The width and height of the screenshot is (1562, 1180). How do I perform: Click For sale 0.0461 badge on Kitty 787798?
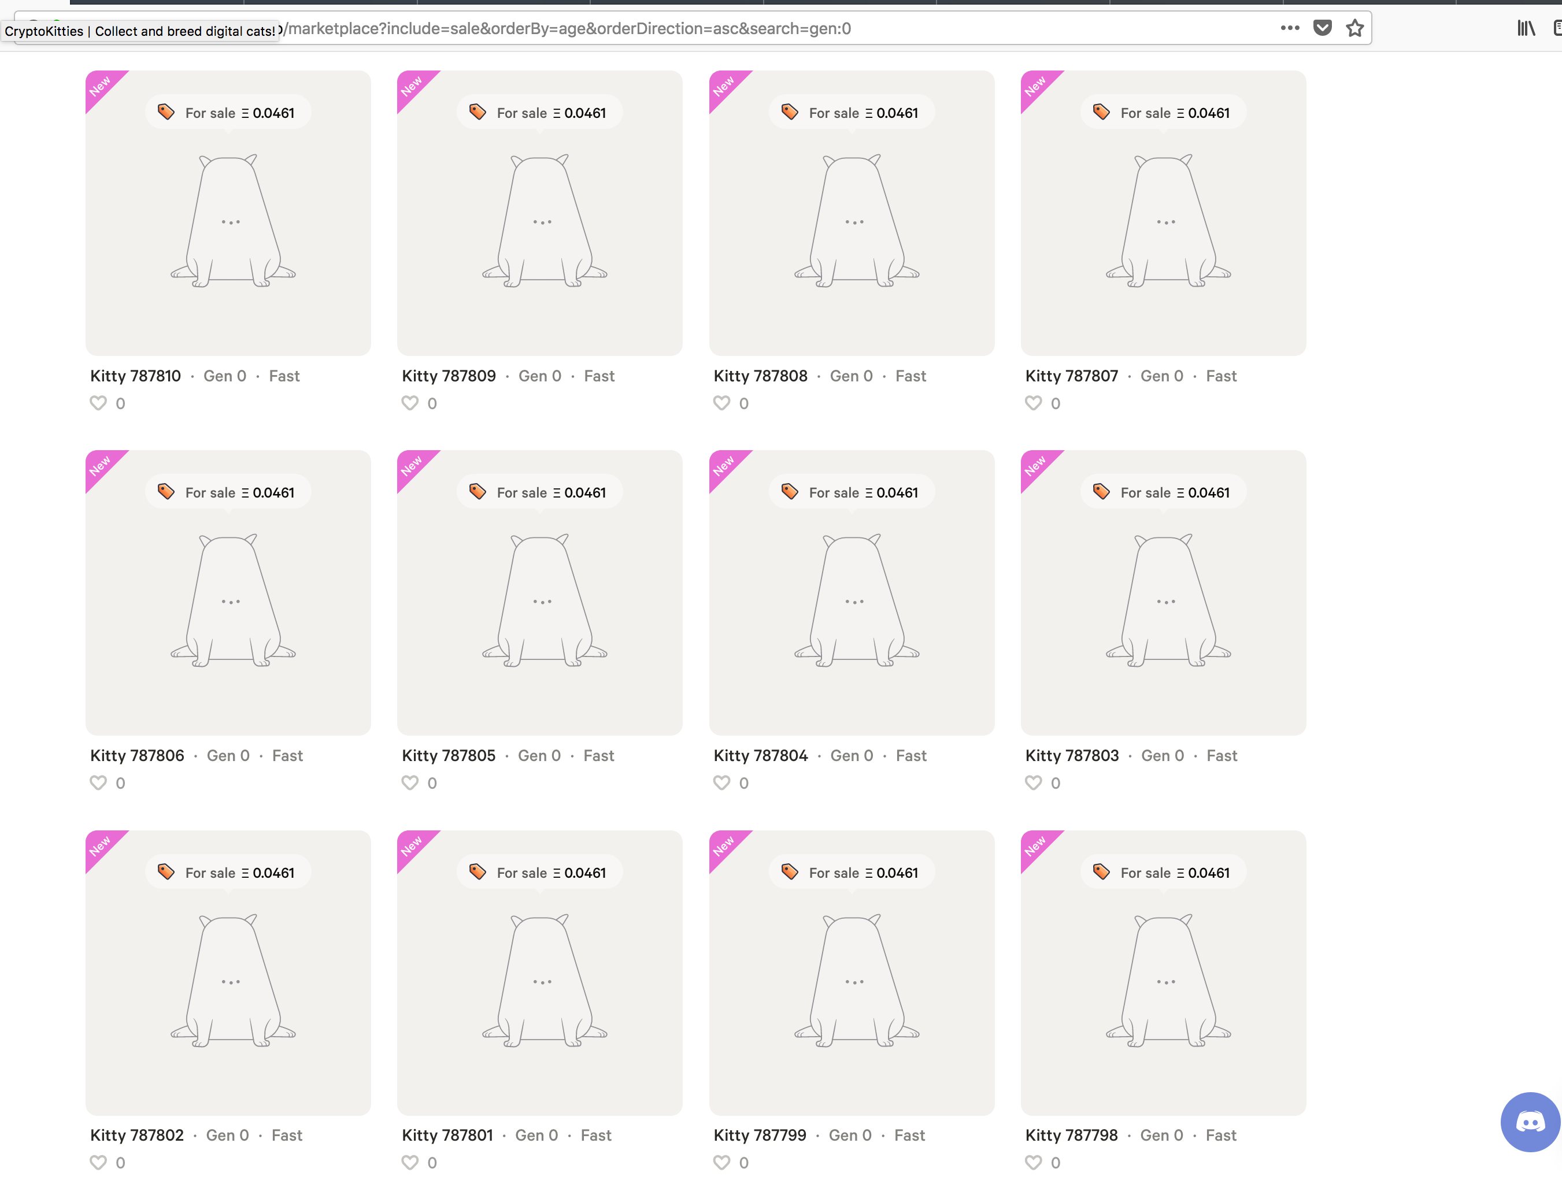click(x=1163, y=873)
